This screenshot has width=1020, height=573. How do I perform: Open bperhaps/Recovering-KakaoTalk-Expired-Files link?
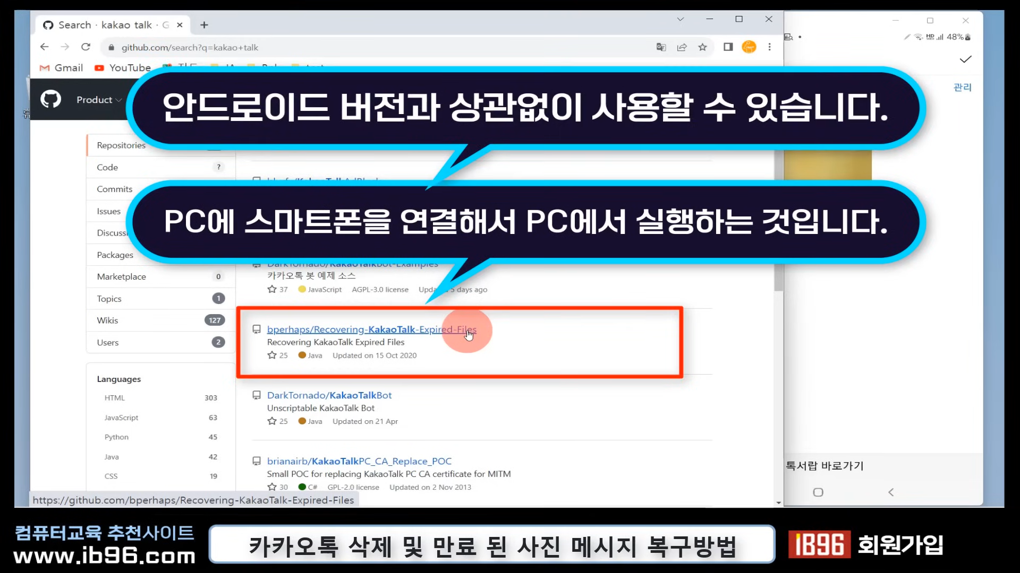point(371,329)
